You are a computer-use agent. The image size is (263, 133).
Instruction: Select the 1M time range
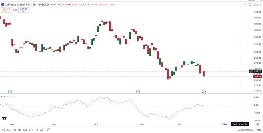[x=14, y=130]
